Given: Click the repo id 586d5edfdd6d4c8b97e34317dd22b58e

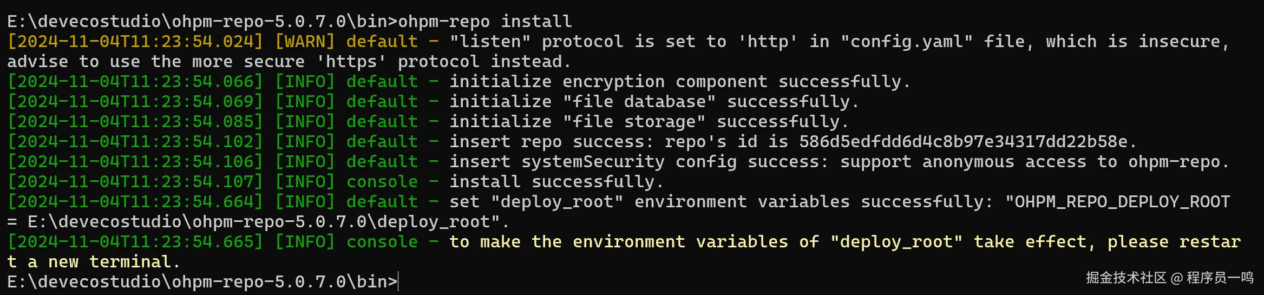Looking at the screenshot, I should 964,142.
